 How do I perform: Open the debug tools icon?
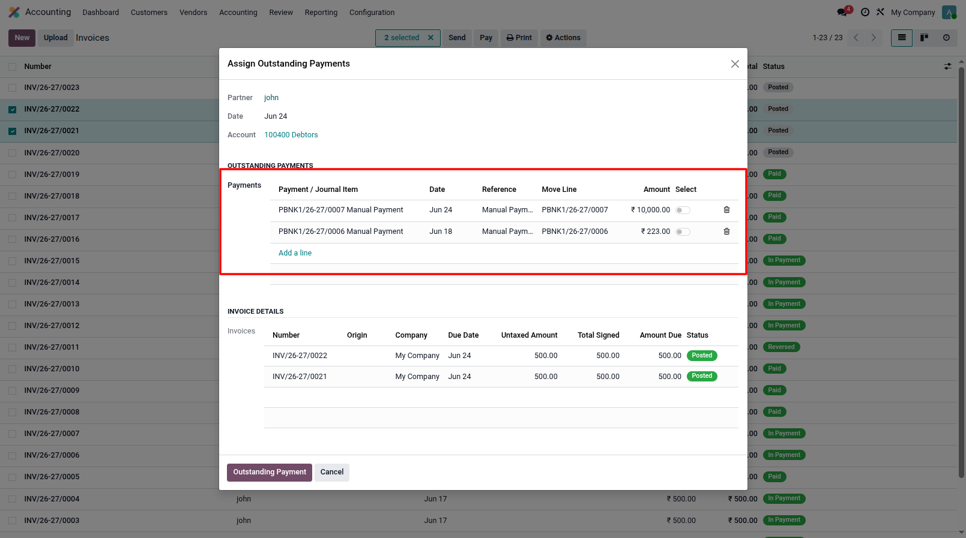coord(880,12)
